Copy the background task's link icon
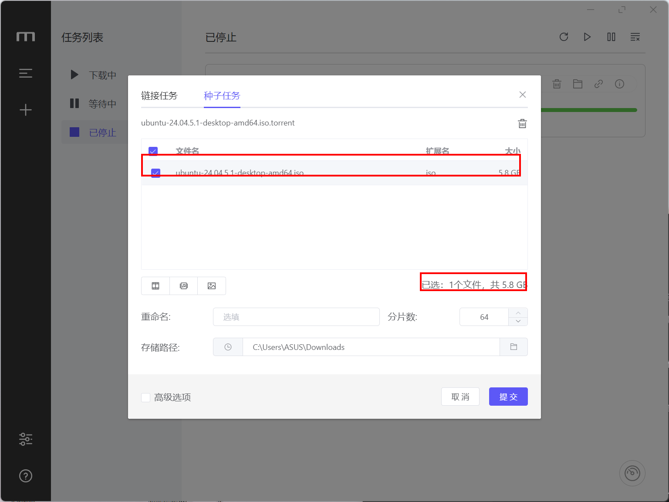This screenshot has width=669, height=502. tap(598, 84)
